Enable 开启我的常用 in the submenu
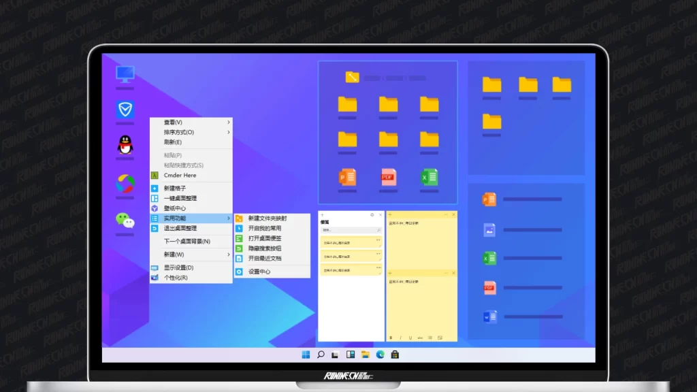The width and height of the screenshot is (697, 392). [264, 229]
